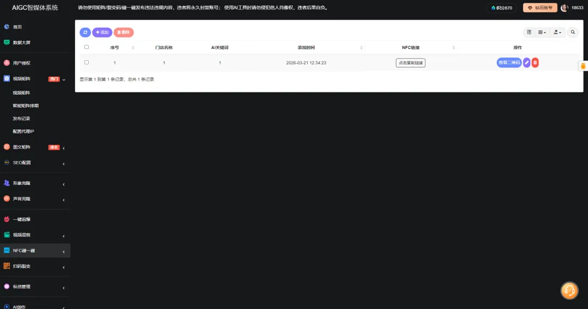This screenshot has width=588, height=309.
Task: Open the columns visibility dropdown
Action: (542, 32)
